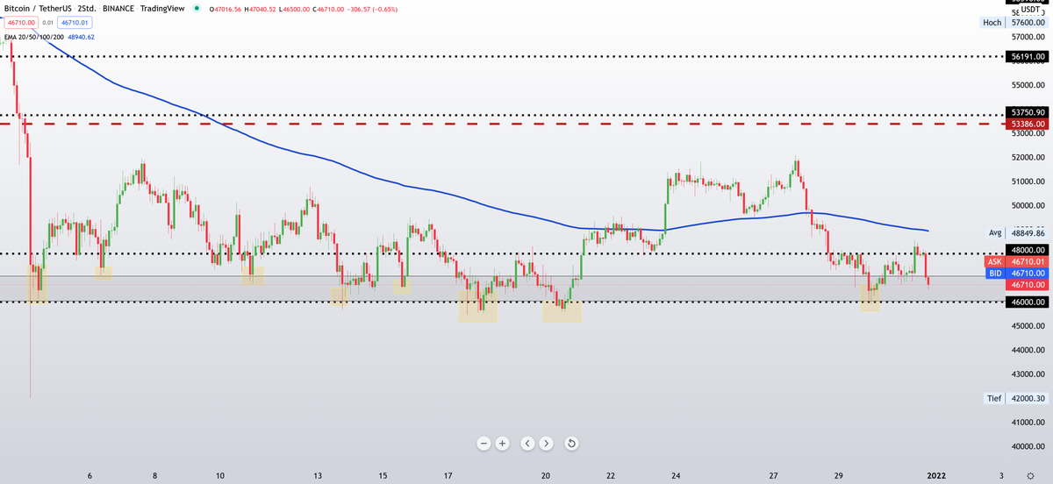Click the 55000.00 price axis label
Image resolution: width=1053 pixels, height=484 pixels.
click(1028, 86)
